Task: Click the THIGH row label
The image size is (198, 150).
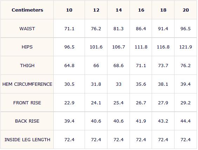Action: (27, 66)
